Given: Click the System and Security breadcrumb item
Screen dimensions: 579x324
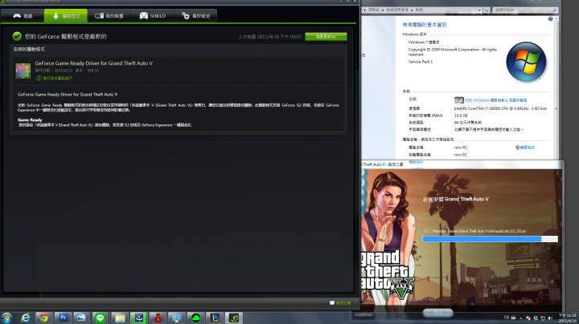Looking at the screenshot, I should coord(397,10).
